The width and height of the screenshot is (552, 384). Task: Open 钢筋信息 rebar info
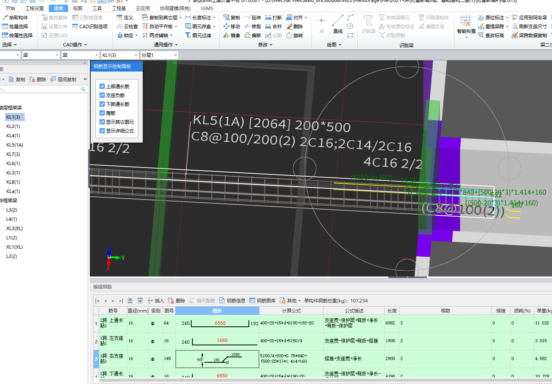click(232, 300)
